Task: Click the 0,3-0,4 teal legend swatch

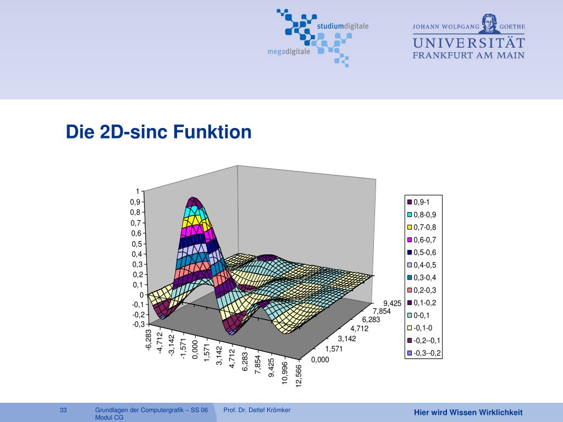Action: [x=409, y=277]
